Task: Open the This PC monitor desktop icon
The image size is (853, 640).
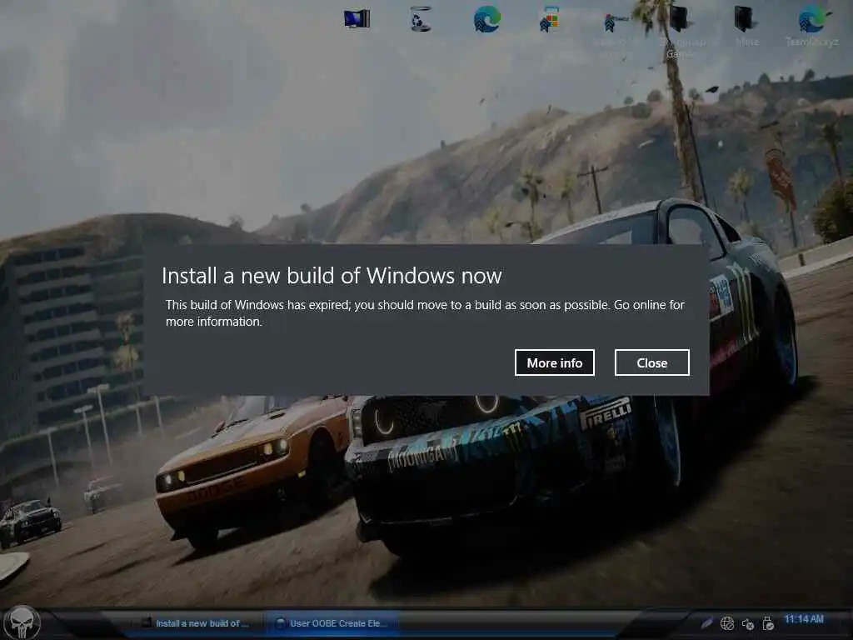Action: [x=357, y=19]
